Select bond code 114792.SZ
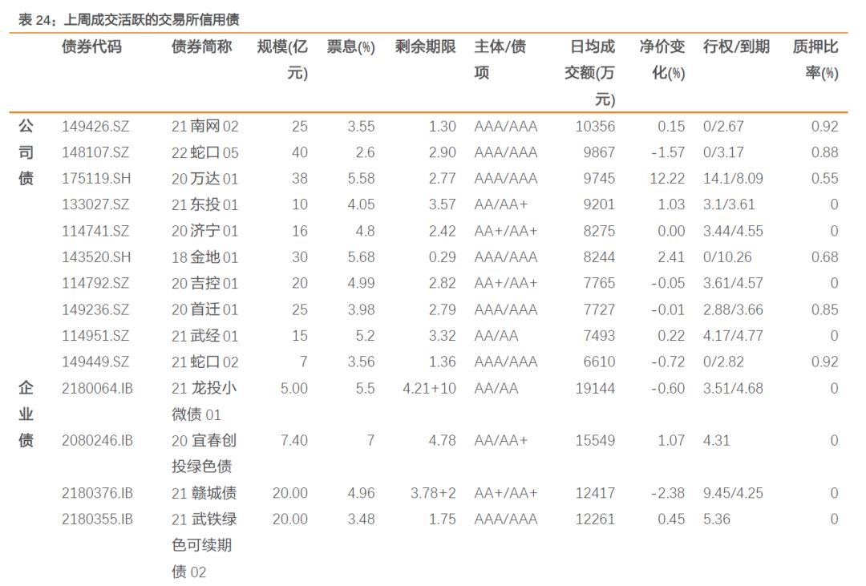The height and width of the screenshot is (586, 866). [x=95, y=283]
